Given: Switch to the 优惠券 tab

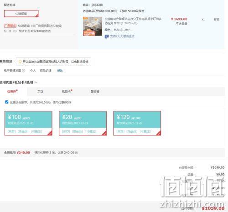Looking at the screenshot, I should (12, 92).
